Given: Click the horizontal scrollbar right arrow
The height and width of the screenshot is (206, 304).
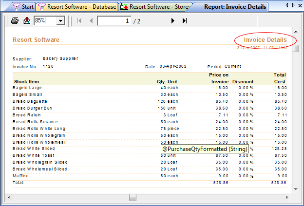Looking at the screenshot, I should [287, 197].
